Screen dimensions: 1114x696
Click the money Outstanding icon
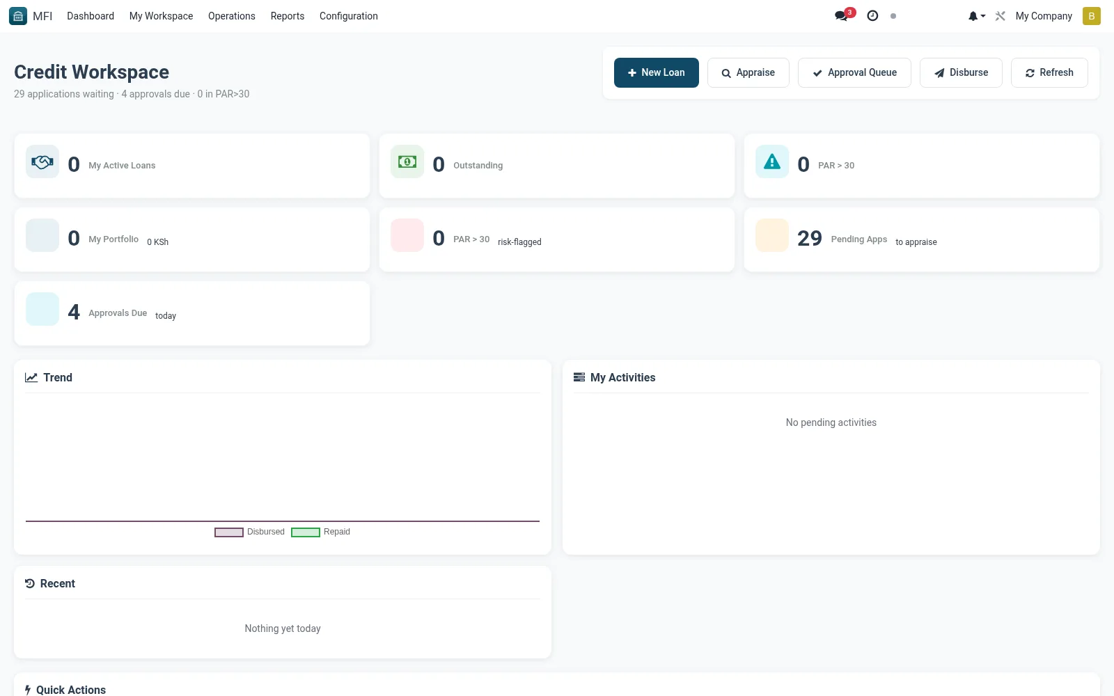407,162
